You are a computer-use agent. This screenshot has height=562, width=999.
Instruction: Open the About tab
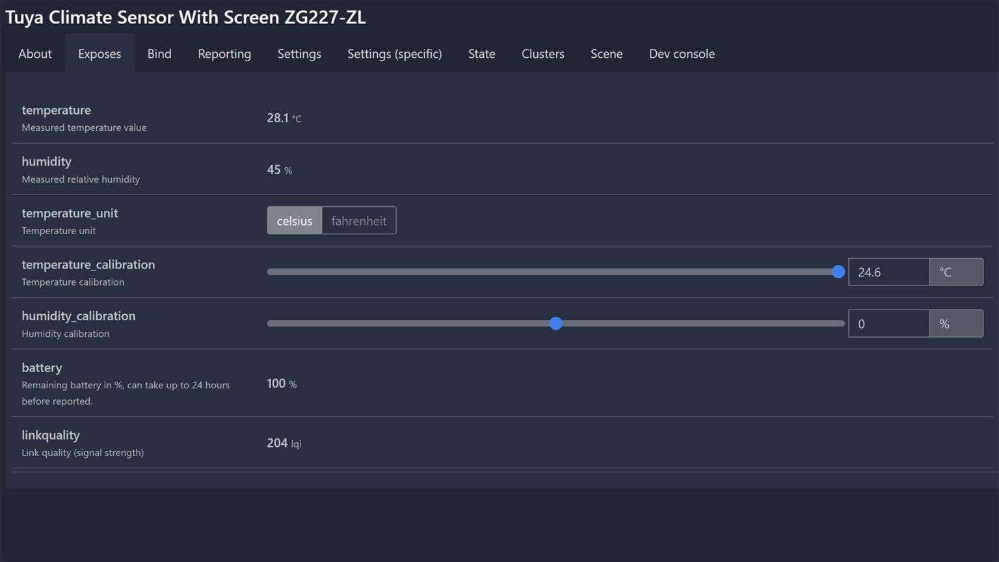tap(35, 54)
